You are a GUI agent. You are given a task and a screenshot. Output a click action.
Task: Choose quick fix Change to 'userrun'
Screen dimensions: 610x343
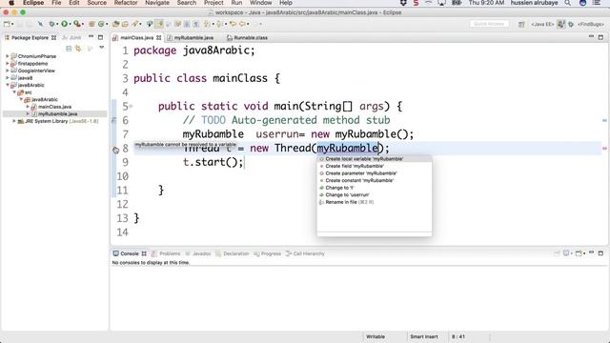375,194
